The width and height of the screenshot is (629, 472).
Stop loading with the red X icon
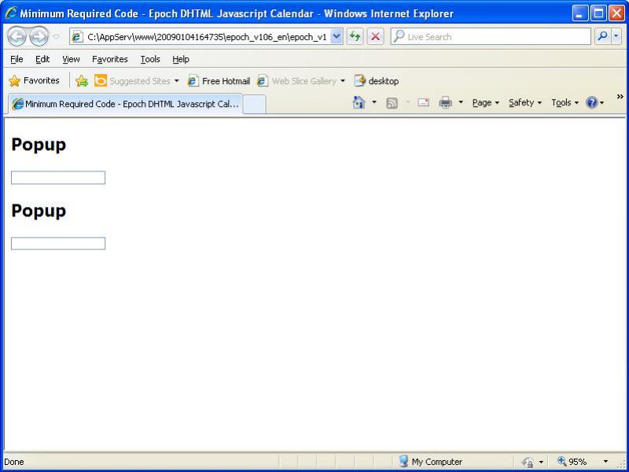point(376,37)
